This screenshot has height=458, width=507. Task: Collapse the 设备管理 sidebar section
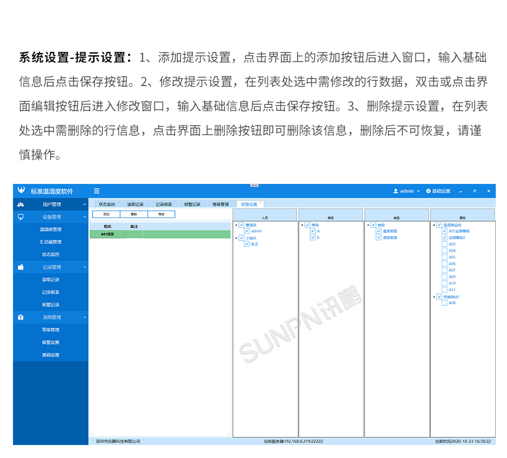coord(85,217)
